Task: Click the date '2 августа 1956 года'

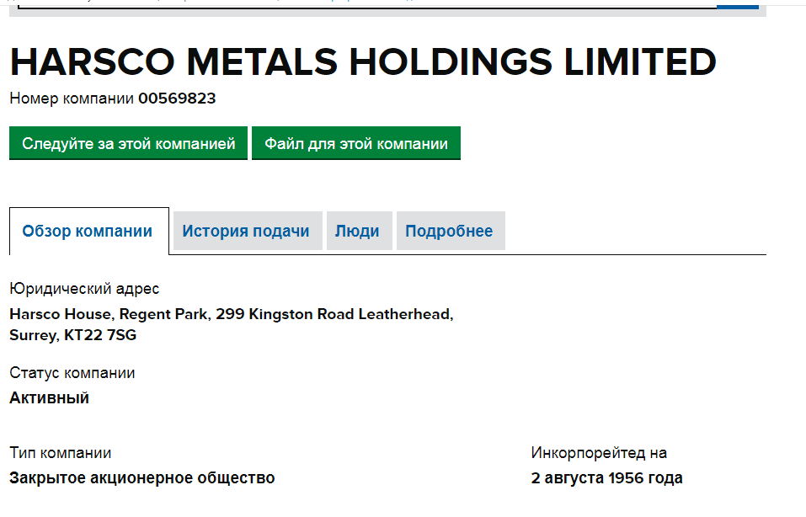Action: point(606,478)
